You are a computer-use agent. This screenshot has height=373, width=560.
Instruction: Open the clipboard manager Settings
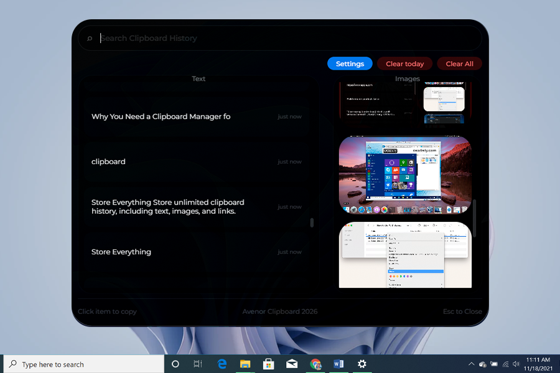[350, 63]
